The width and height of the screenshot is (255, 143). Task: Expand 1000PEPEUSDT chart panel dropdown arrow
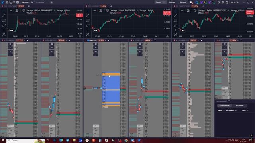(x=200, y=6)
